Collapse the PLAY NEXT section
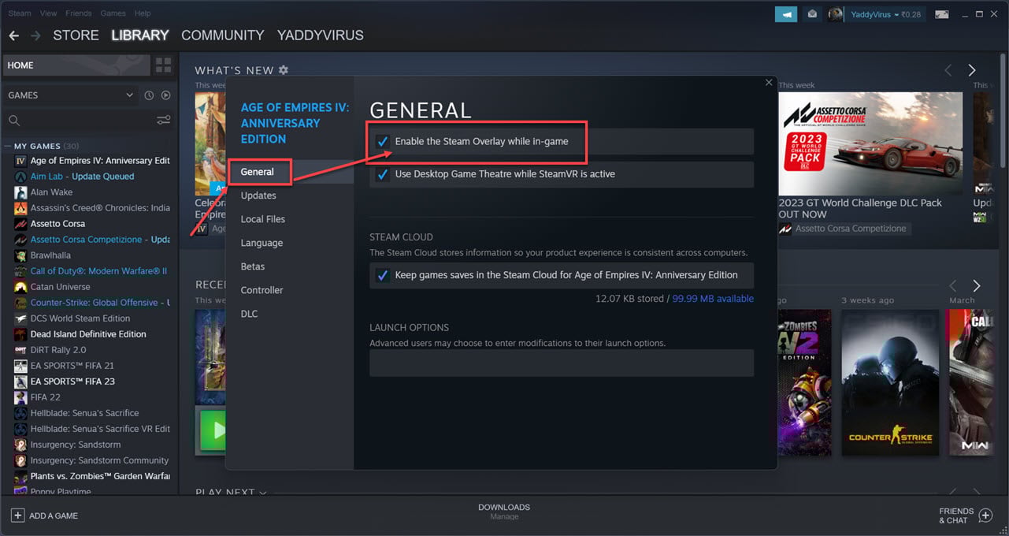The height and width of the screenshot is (536, 1009). pyautogui.click(x=262, y=492)
